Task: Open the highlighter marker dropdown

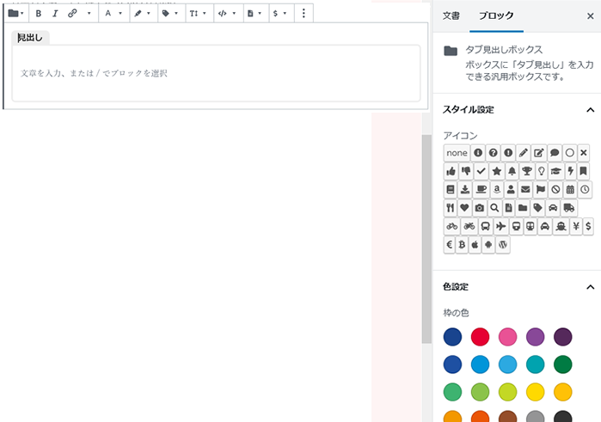Action: pyautogui.click(x=142, y=14)
